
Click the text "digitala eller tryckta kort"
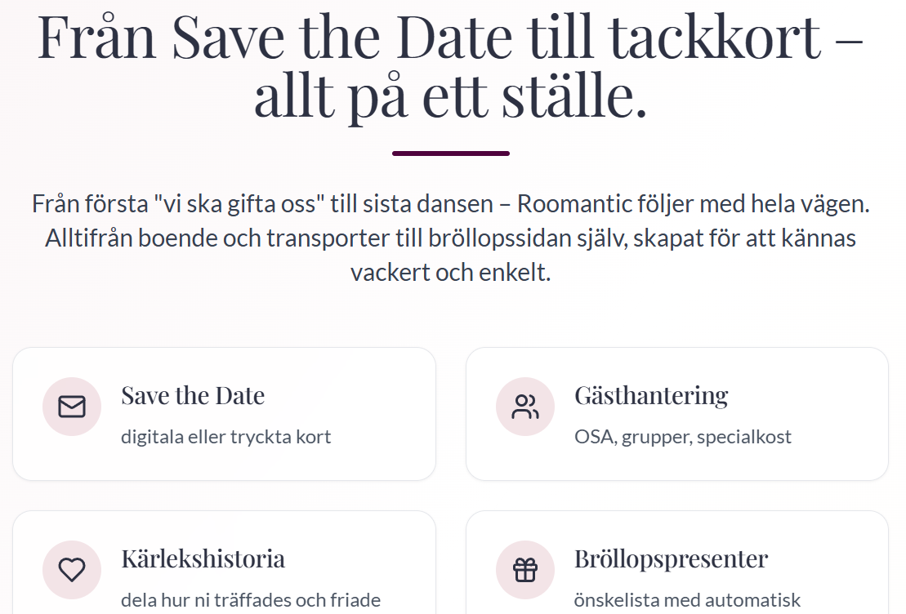pyautogui.click(x=225, y=437)
